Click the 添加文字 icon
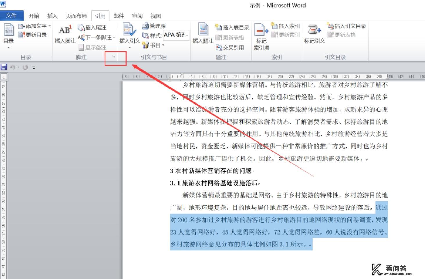This screenshot has width=425, height=279. [x=21, y=26]
